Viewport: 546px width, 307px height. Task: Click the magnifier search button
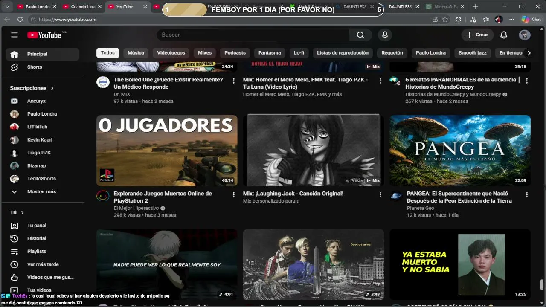pyautogui.click(x=360, y=35)
